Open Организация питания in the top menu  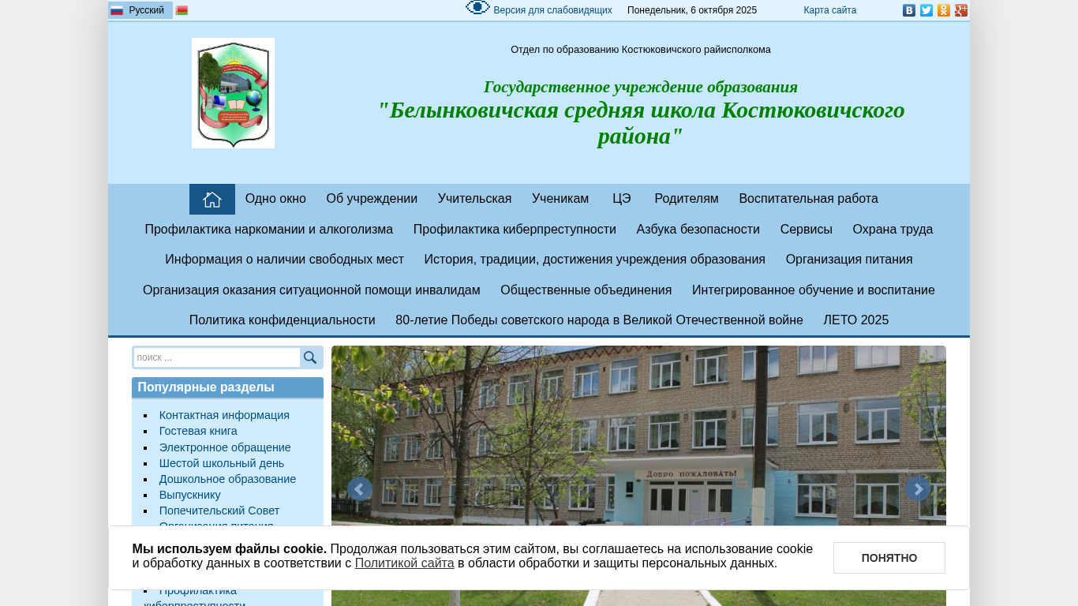(x=849, y=260)
